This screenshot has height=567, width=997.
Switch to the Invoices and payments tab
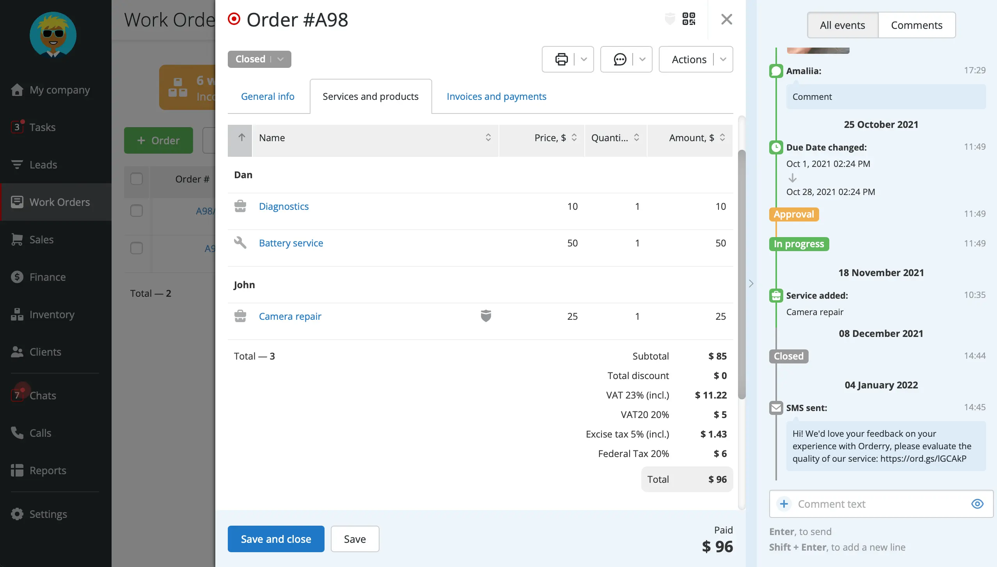click(x=497, y=96)
